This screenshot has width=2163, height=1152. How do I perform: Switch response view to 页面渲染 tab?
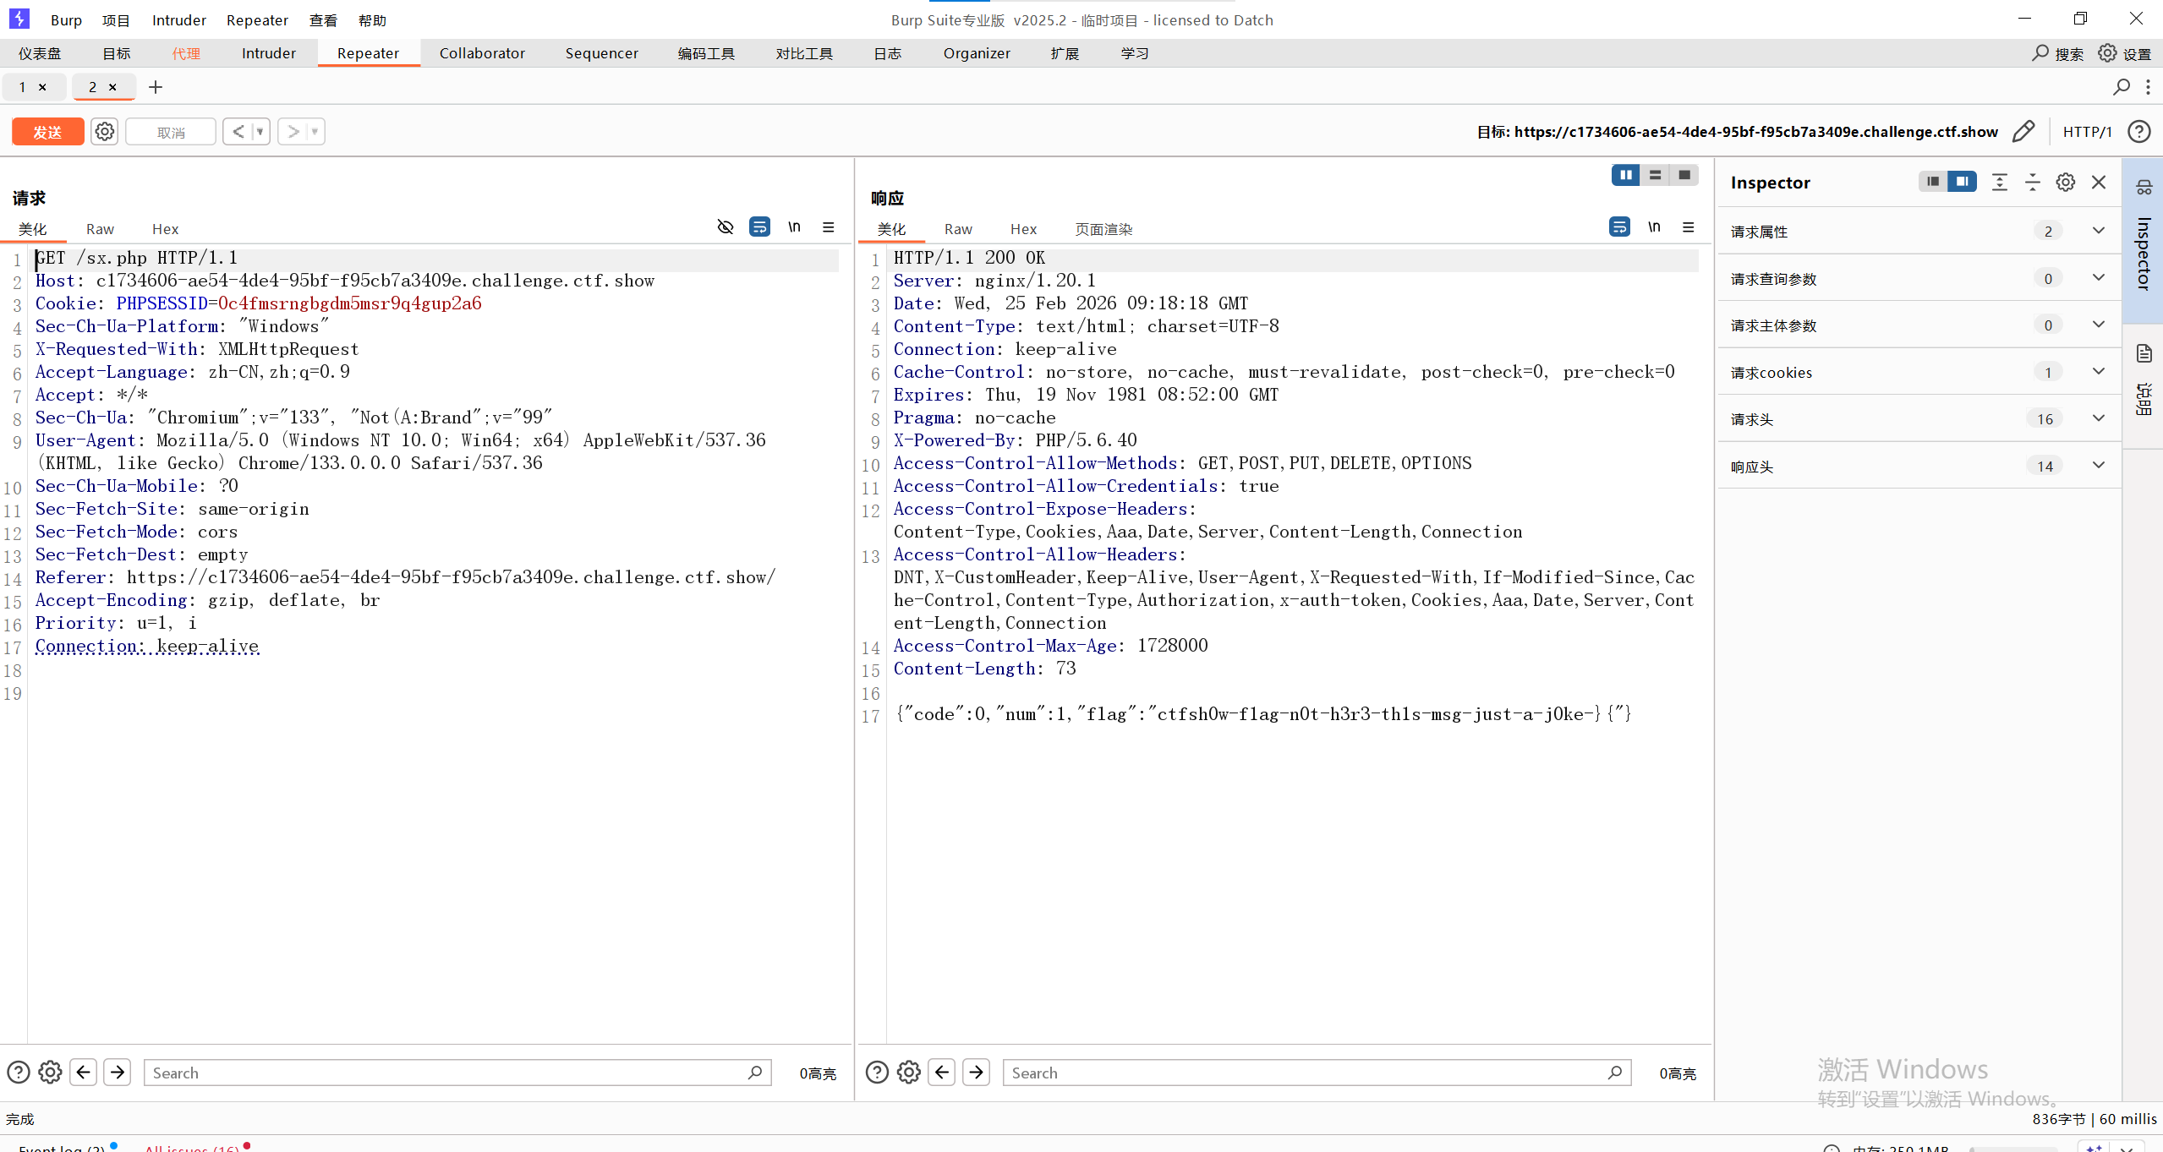tap(1103, 229)
